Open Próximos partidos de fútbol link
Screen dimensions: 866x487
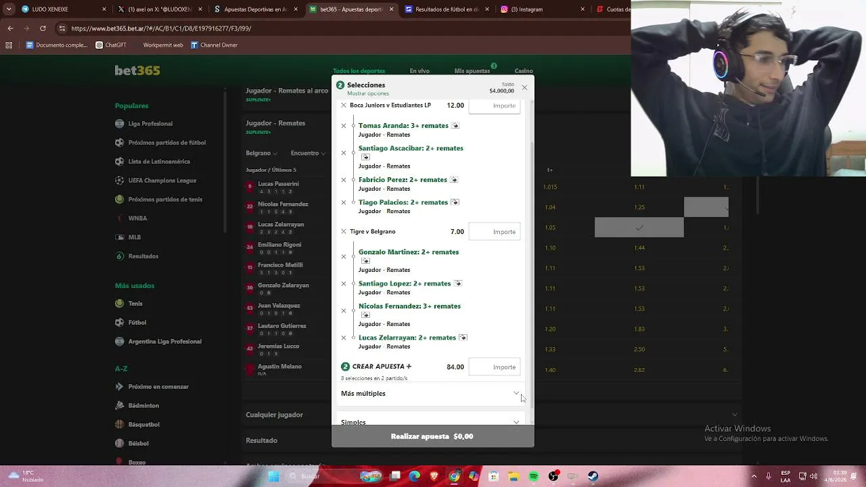coord(167,143)
